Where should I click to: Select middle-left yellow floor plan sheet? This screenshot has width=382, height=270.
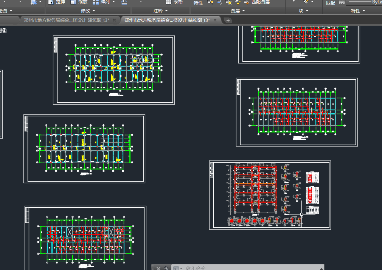point(84,149)
